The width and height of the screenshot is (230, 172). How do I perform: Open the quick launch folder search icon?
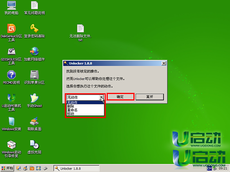pyautogui.click(x=32, y=168)
